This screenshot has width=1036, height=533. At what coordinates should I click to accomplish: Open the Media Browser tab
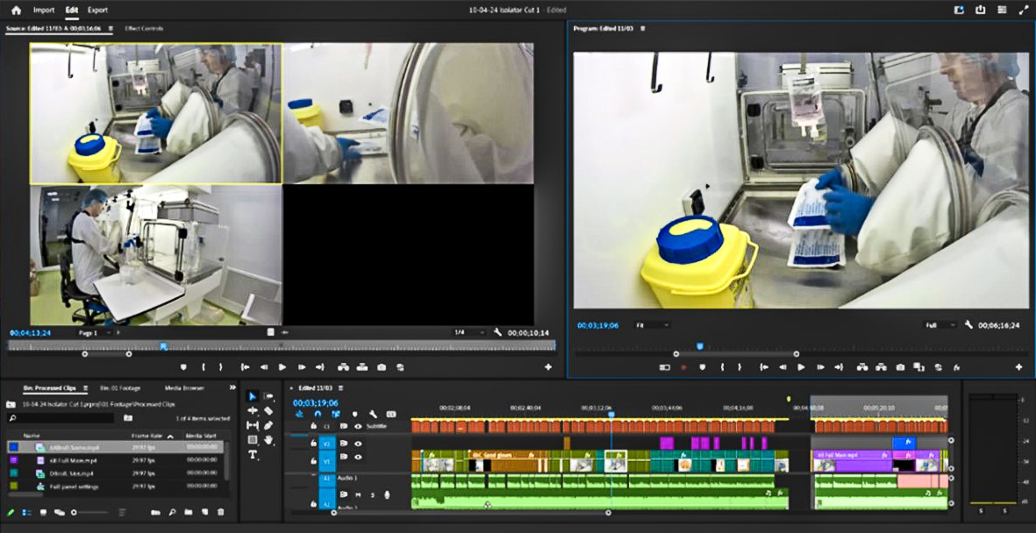(x=184, y=387)
